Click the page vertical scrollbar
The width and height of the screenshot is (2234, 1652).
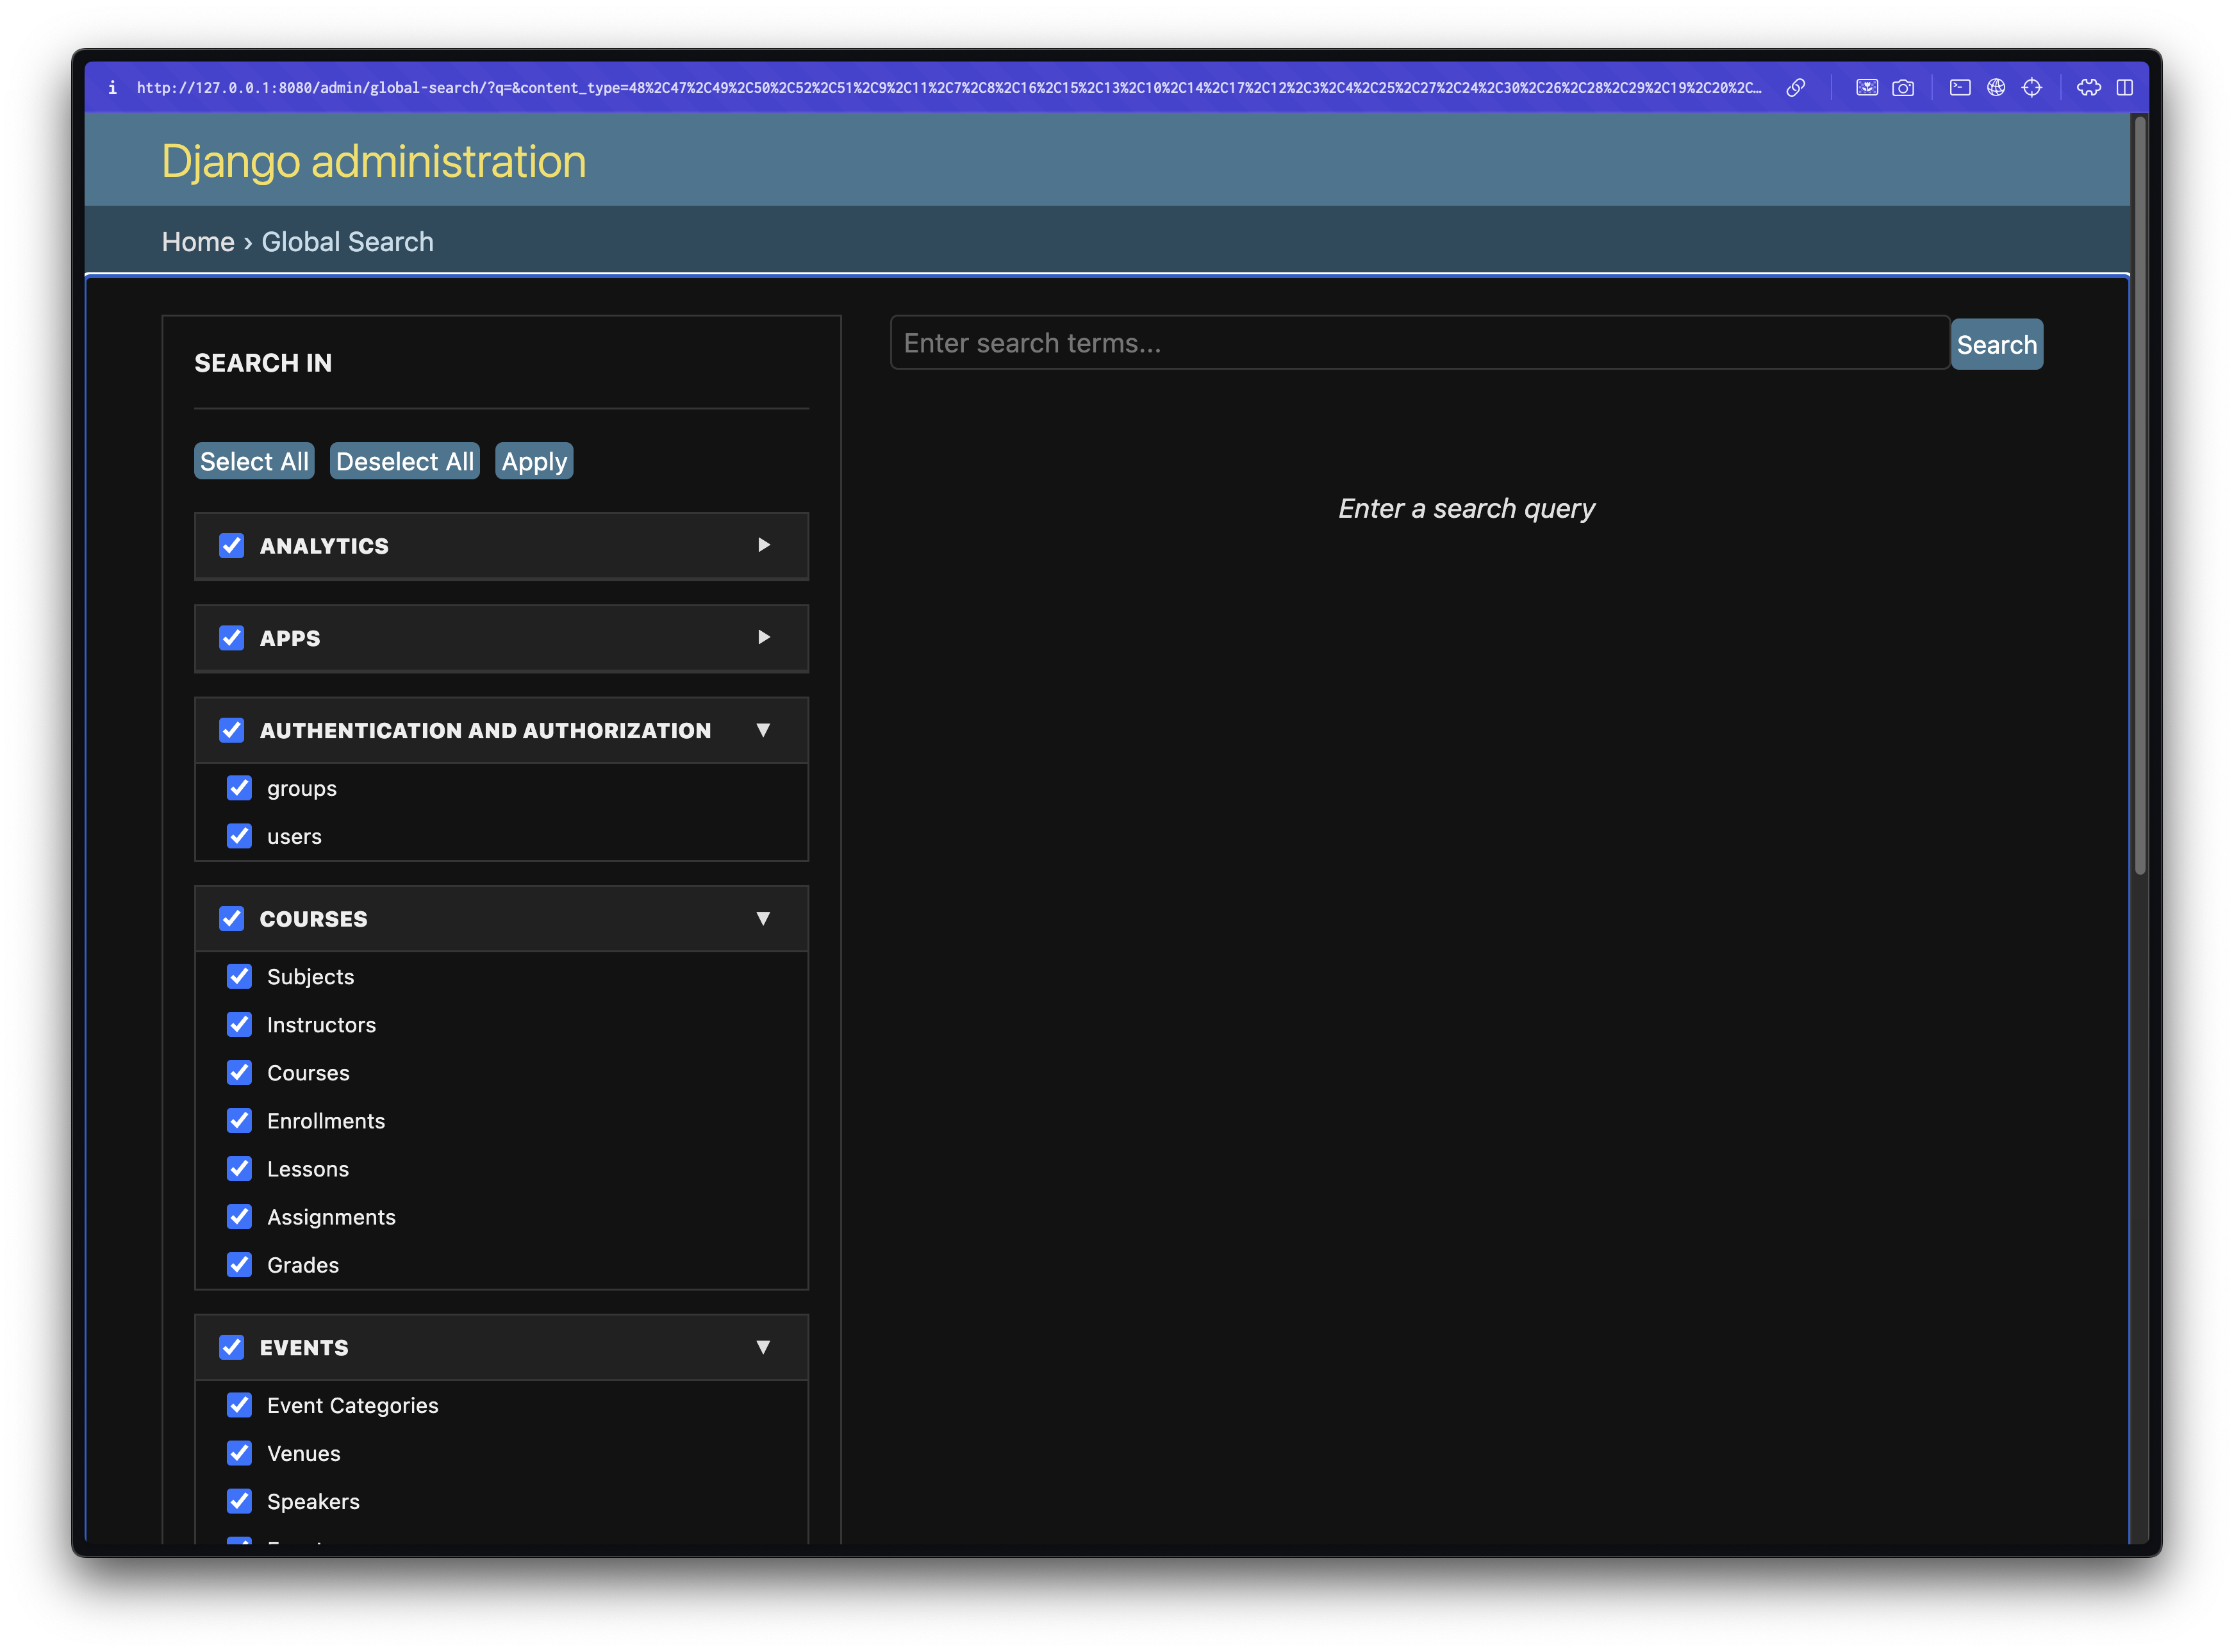(2139, 495)
